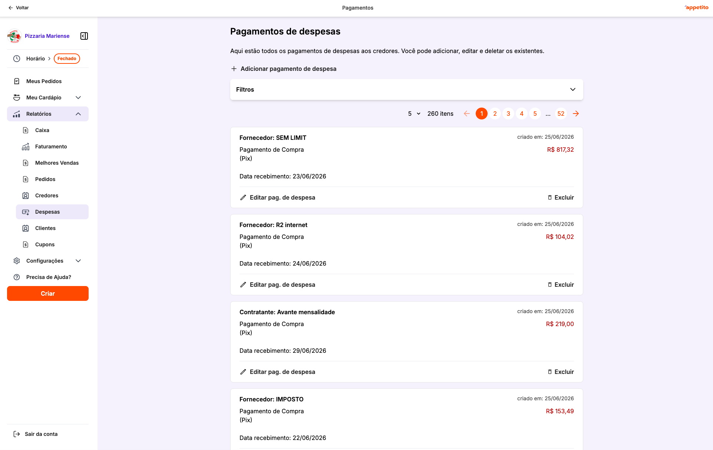Screen dimensions: 713x450
Task: Edit the Avante mensalidade expense payment
Action: pyautogui.click(x=277, y=372)
